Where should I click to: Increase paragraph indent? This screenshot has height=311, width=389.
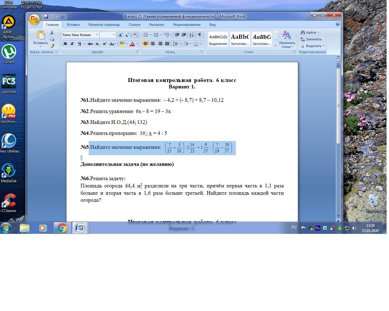point(184,35)
